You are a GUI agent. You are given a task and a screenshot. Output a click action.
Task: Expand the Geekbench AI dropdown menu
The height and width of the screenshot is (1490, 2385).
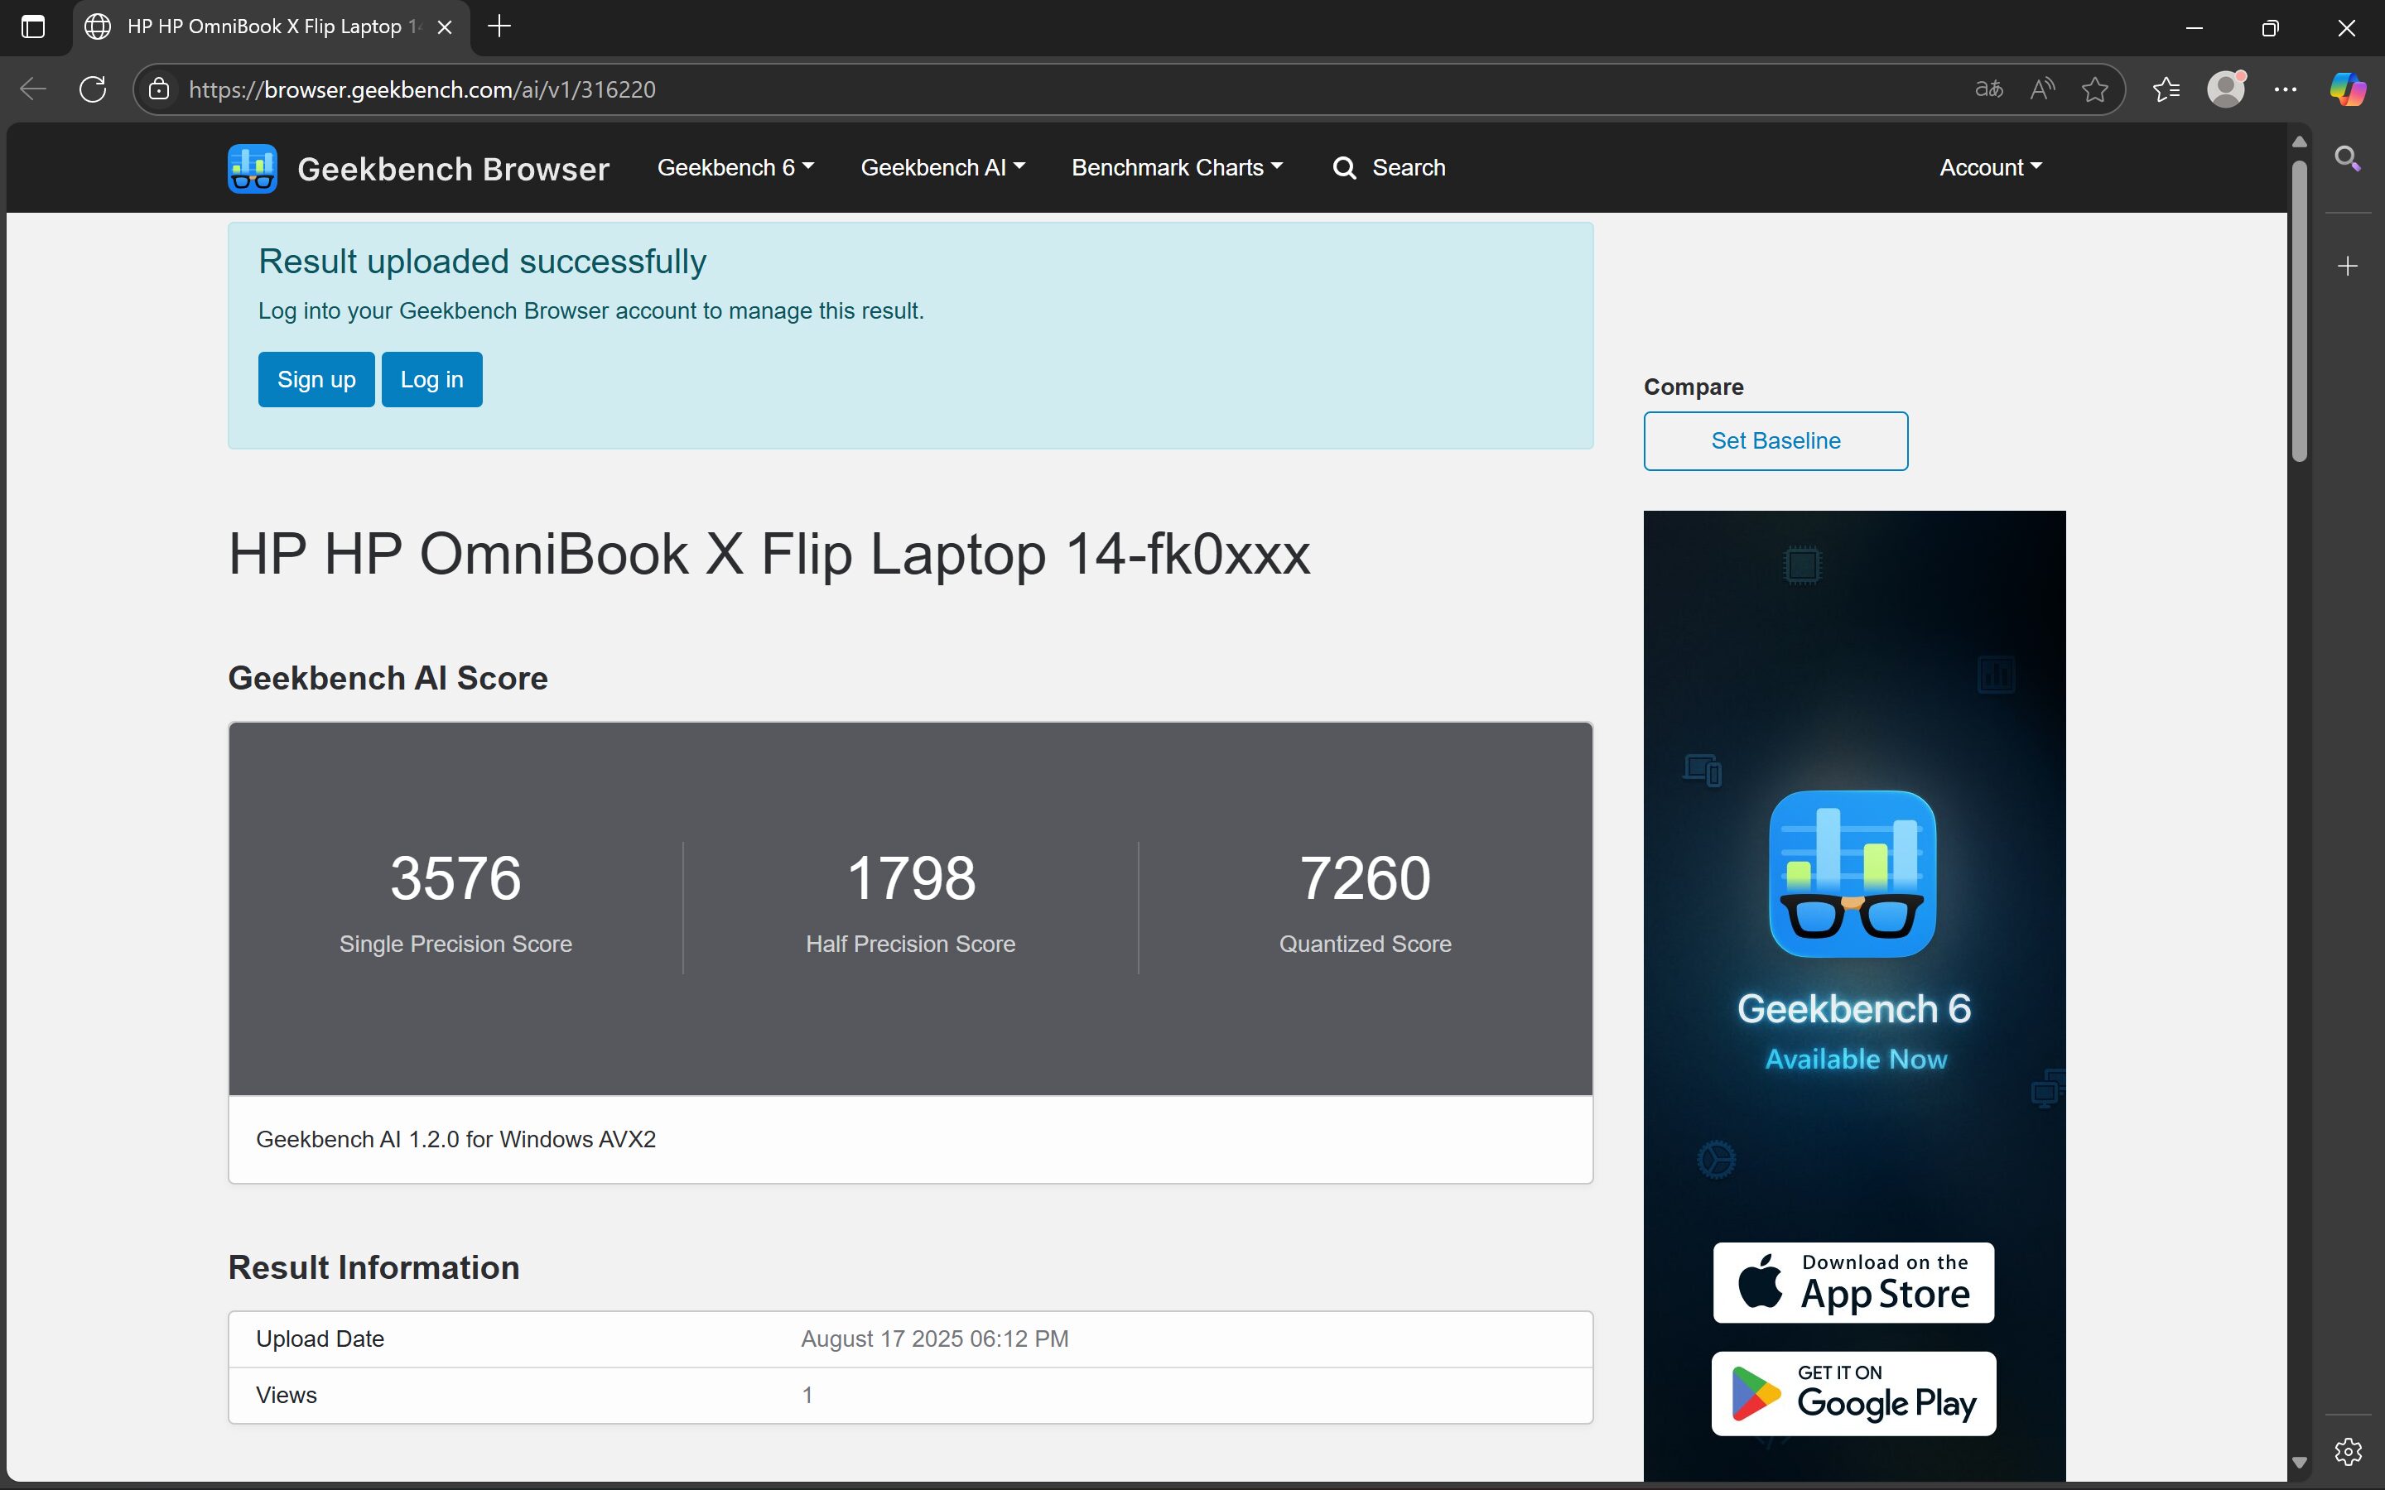[942, 167]
